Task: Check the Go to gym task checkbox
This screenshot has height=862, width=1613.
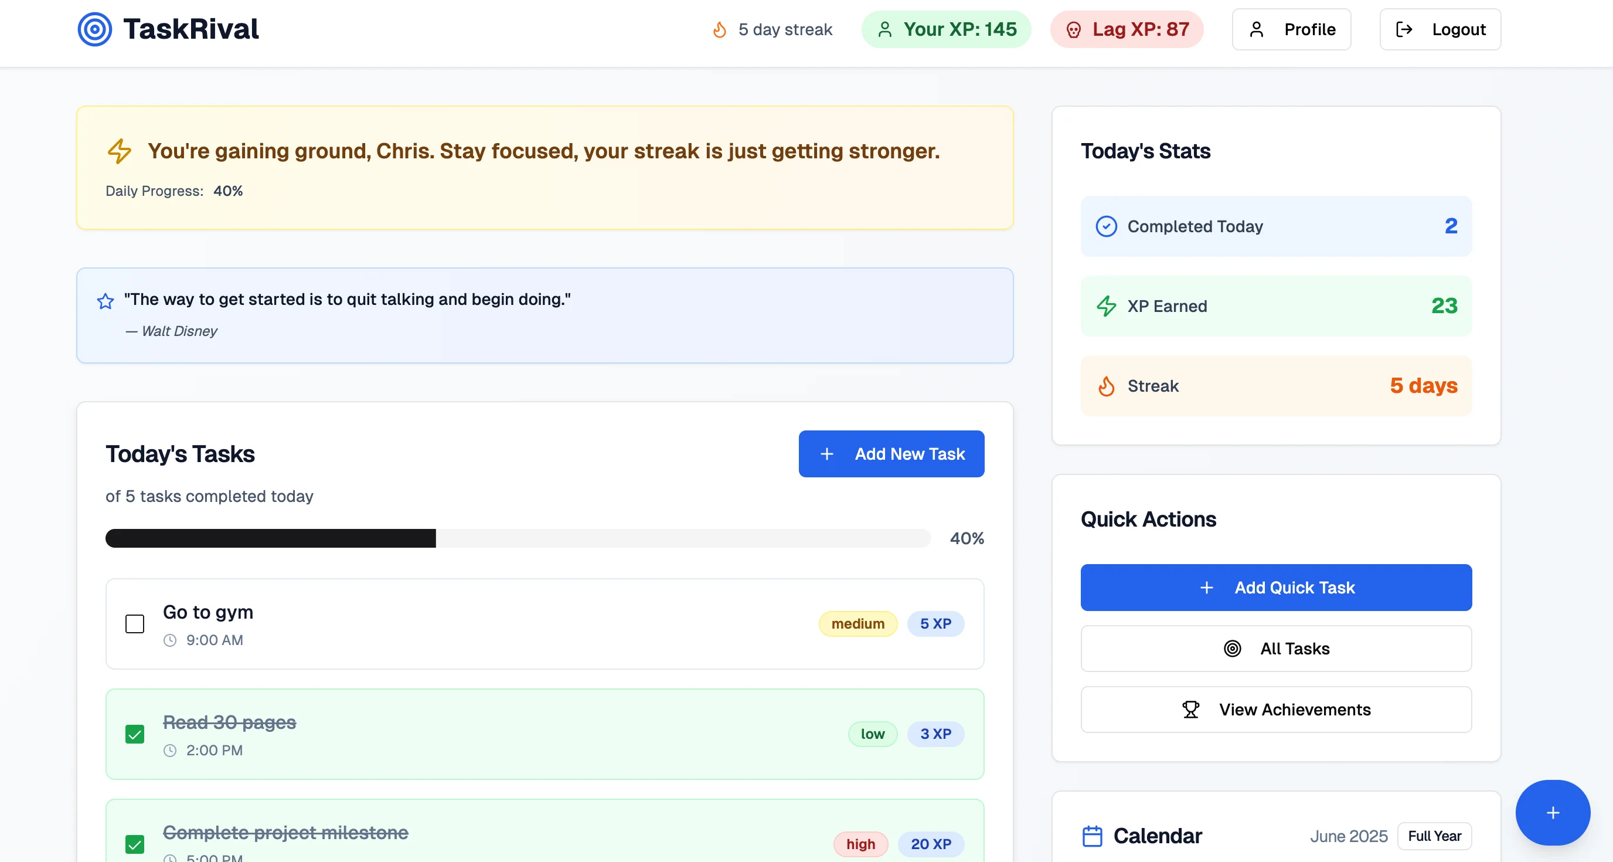Action: [x=135, y=624]
